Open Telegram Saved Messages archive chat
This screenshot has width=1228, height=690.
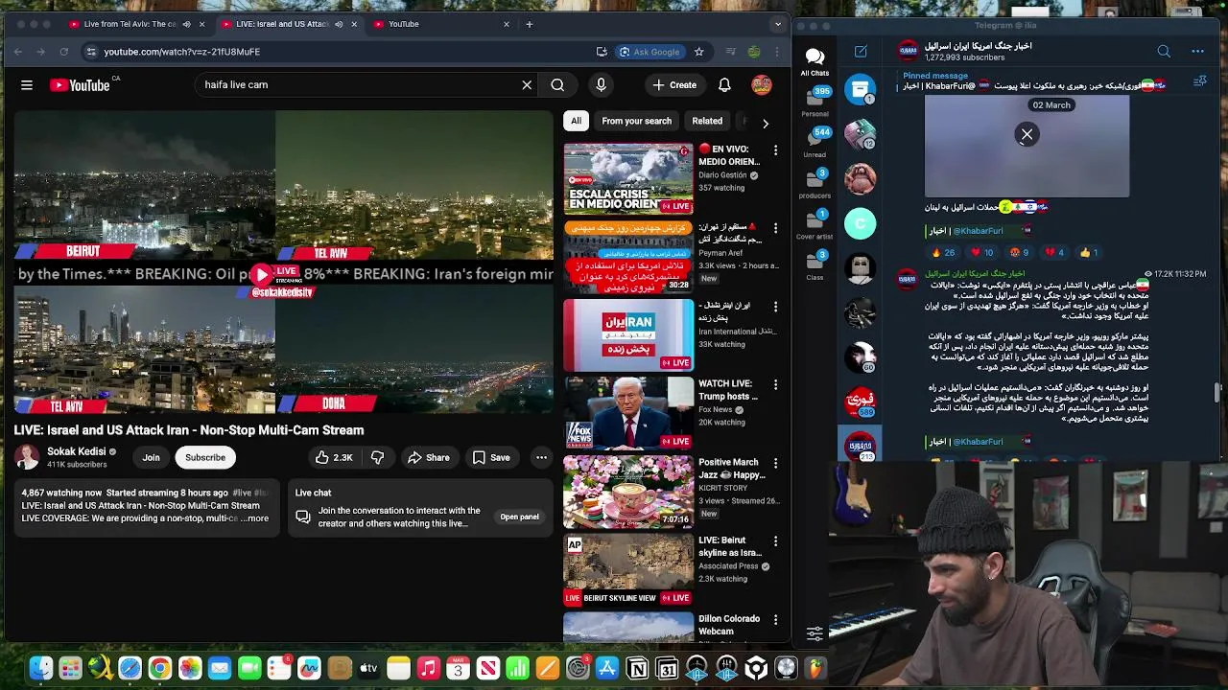(860, 89)
